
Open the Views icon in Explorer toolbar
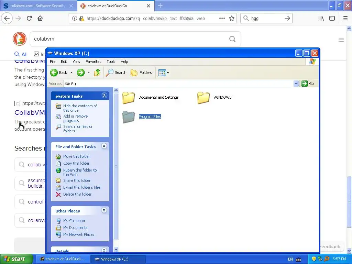162,73
